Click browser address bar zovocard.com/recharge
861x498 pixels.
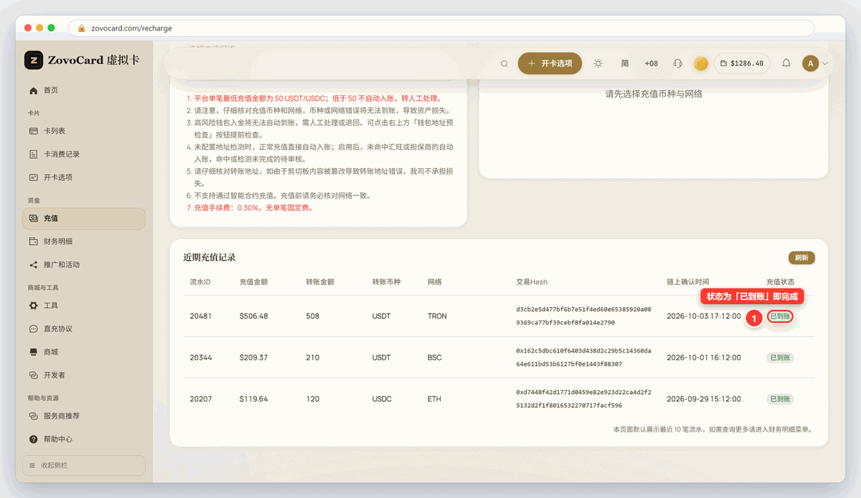(x=441, y=28)
